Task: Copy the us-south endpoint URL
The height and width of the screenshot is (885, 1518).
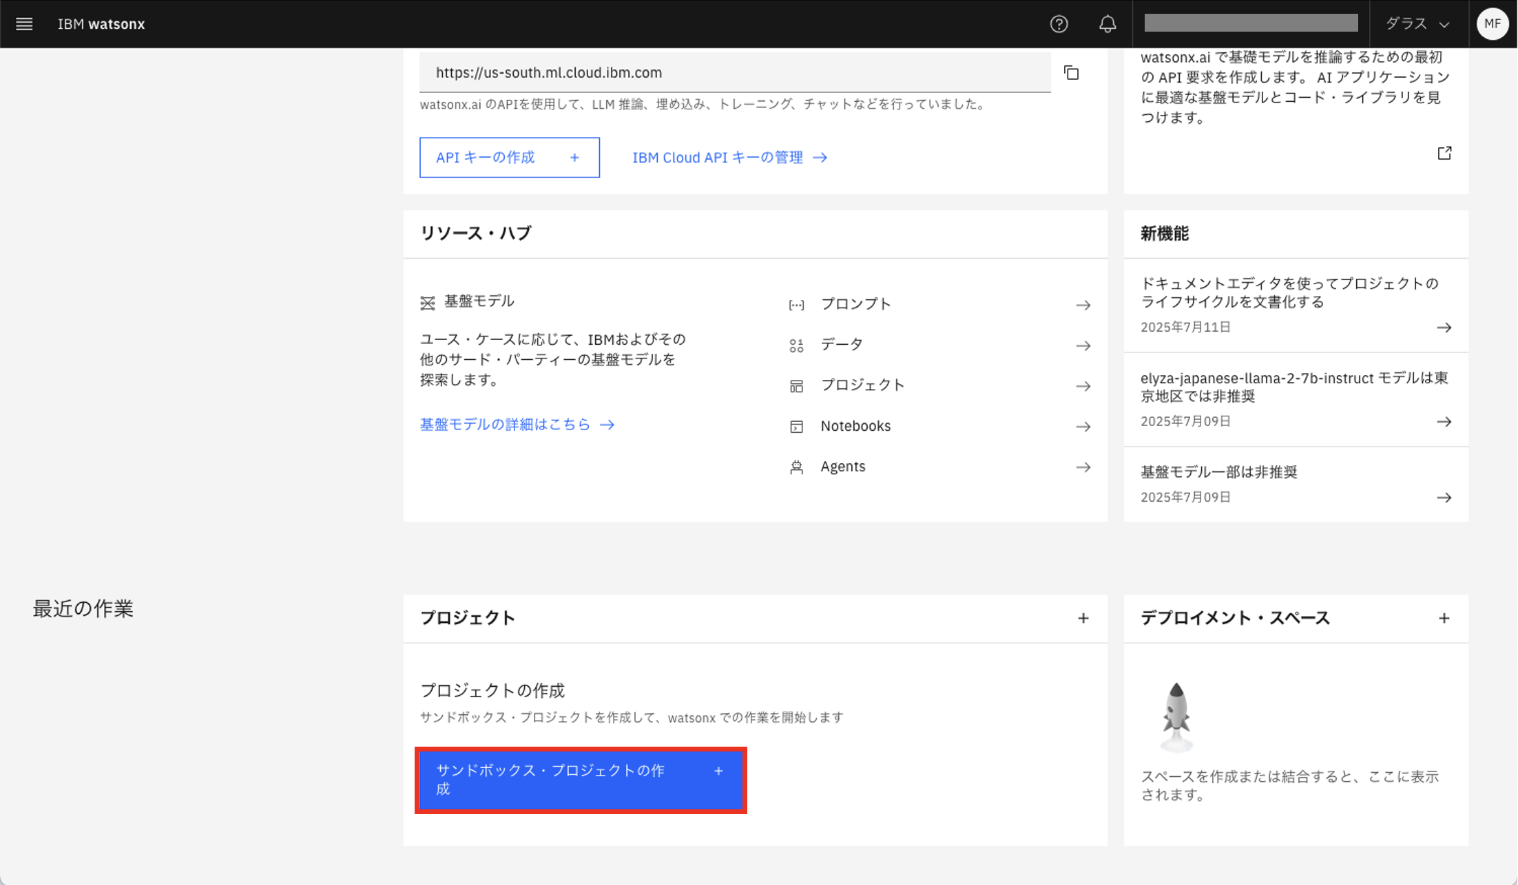Action: 1071,73
